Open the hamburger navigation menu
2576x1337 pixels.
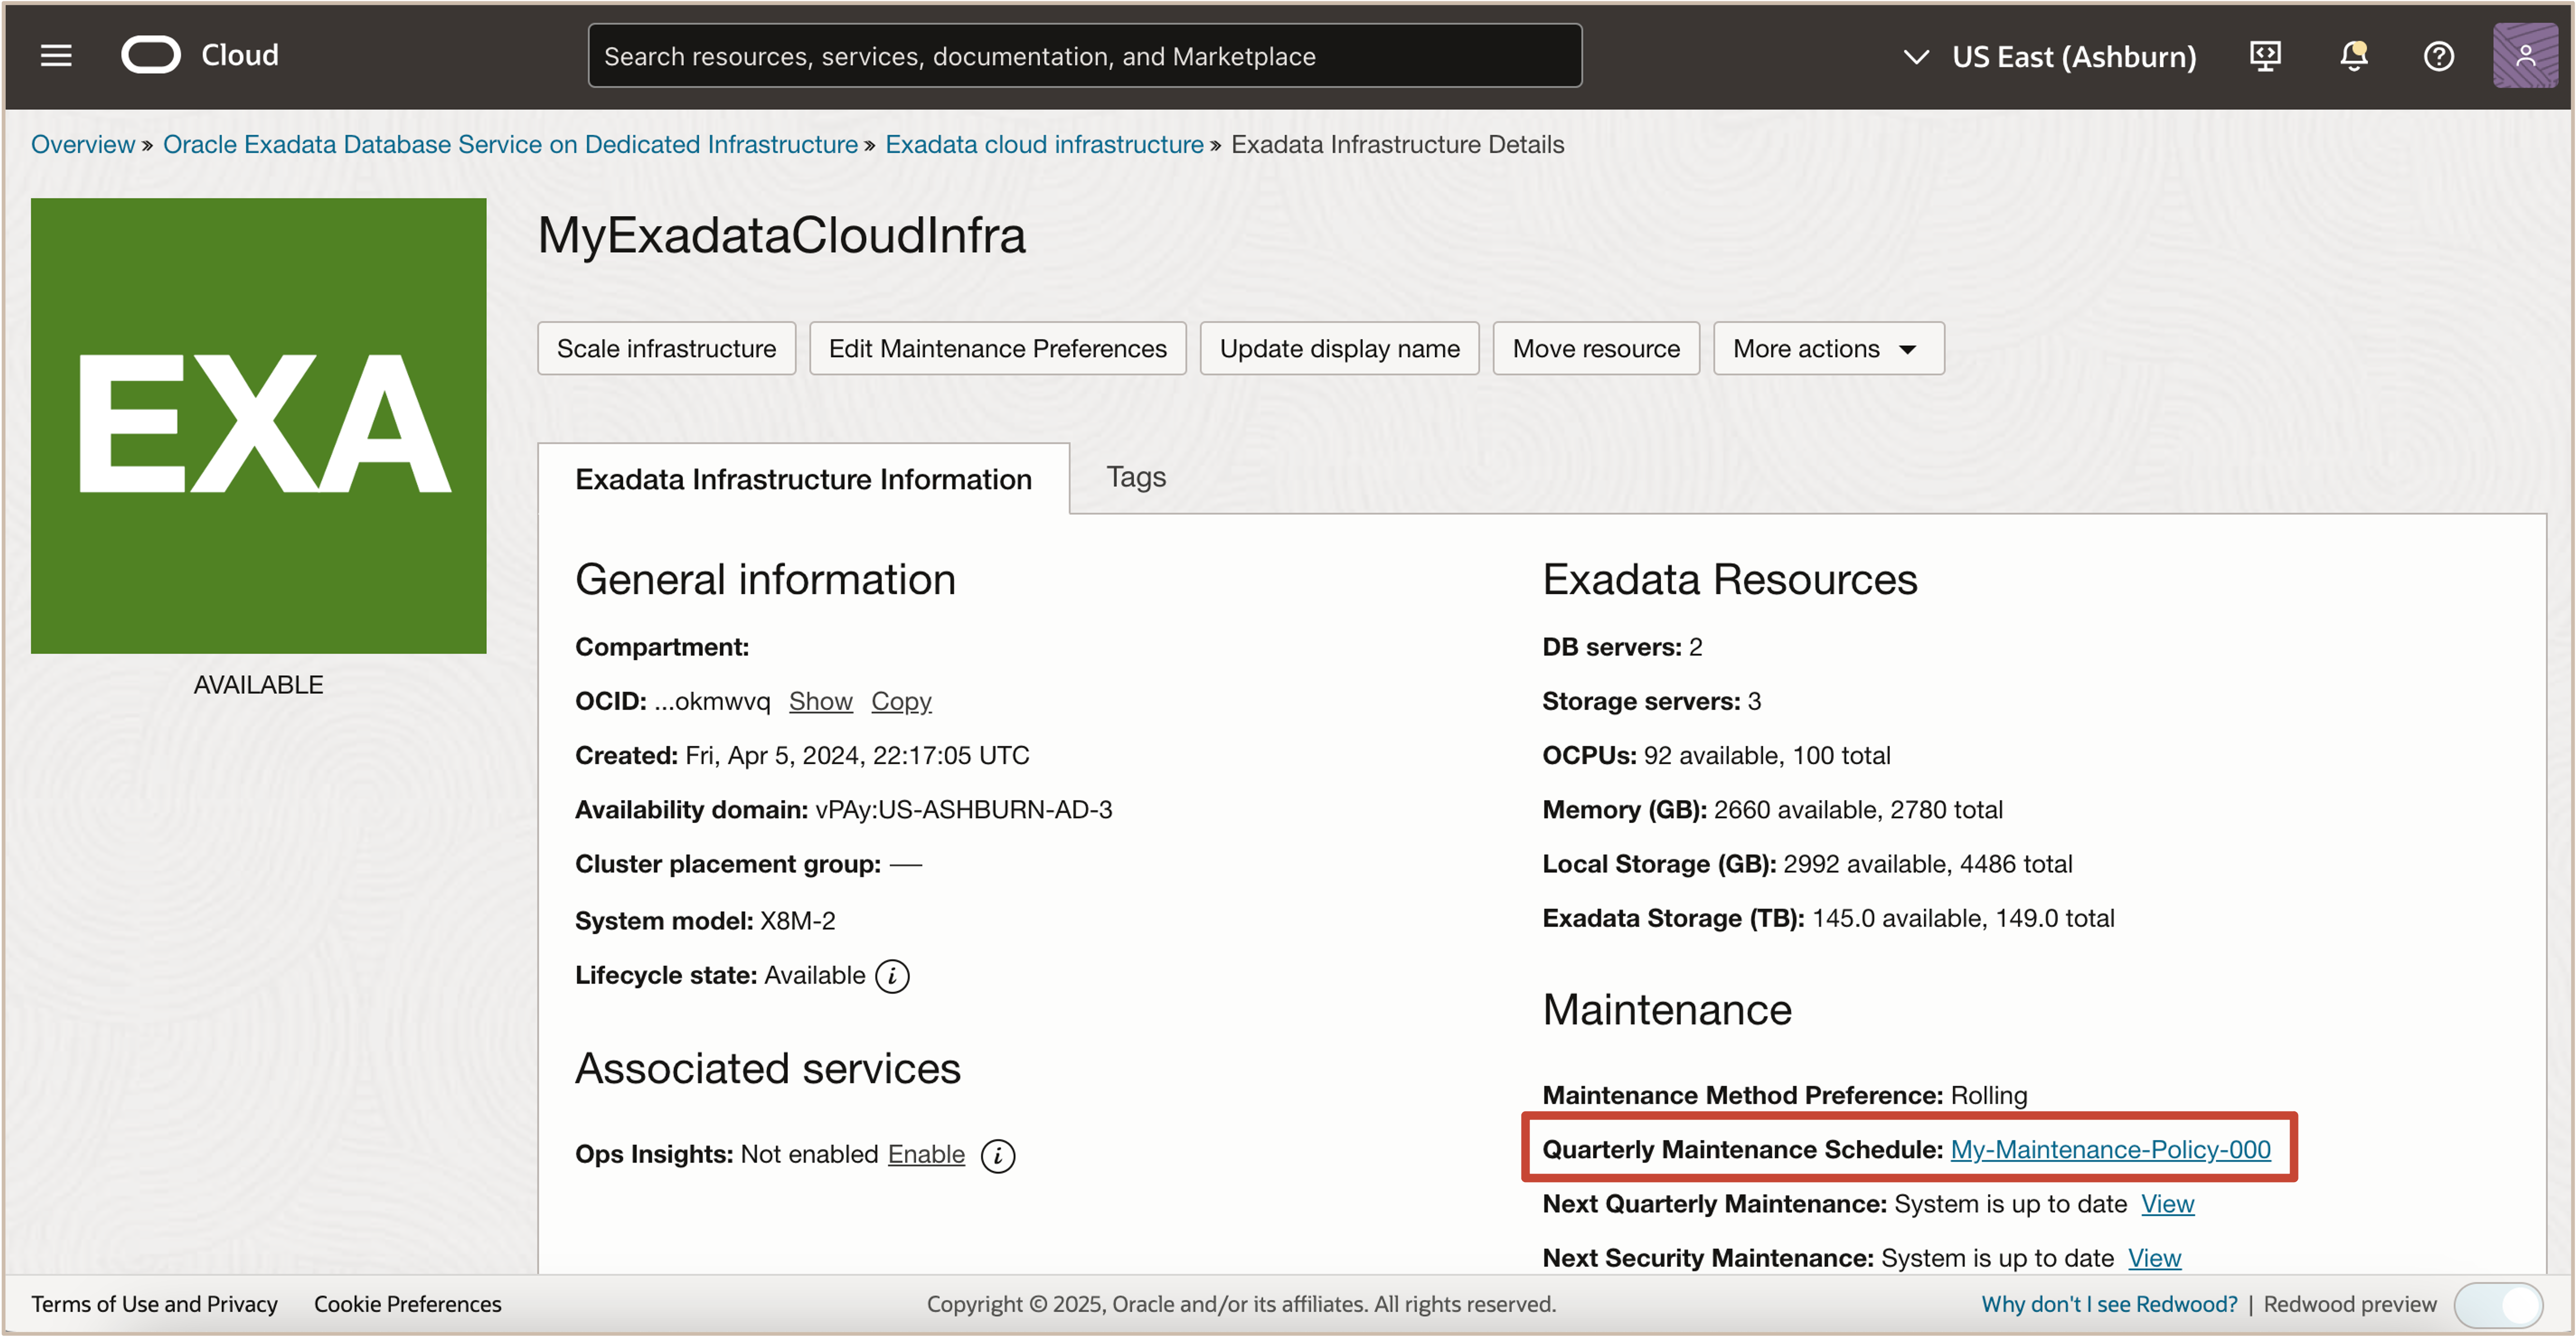pyautogui.click(x=56, y=56)
